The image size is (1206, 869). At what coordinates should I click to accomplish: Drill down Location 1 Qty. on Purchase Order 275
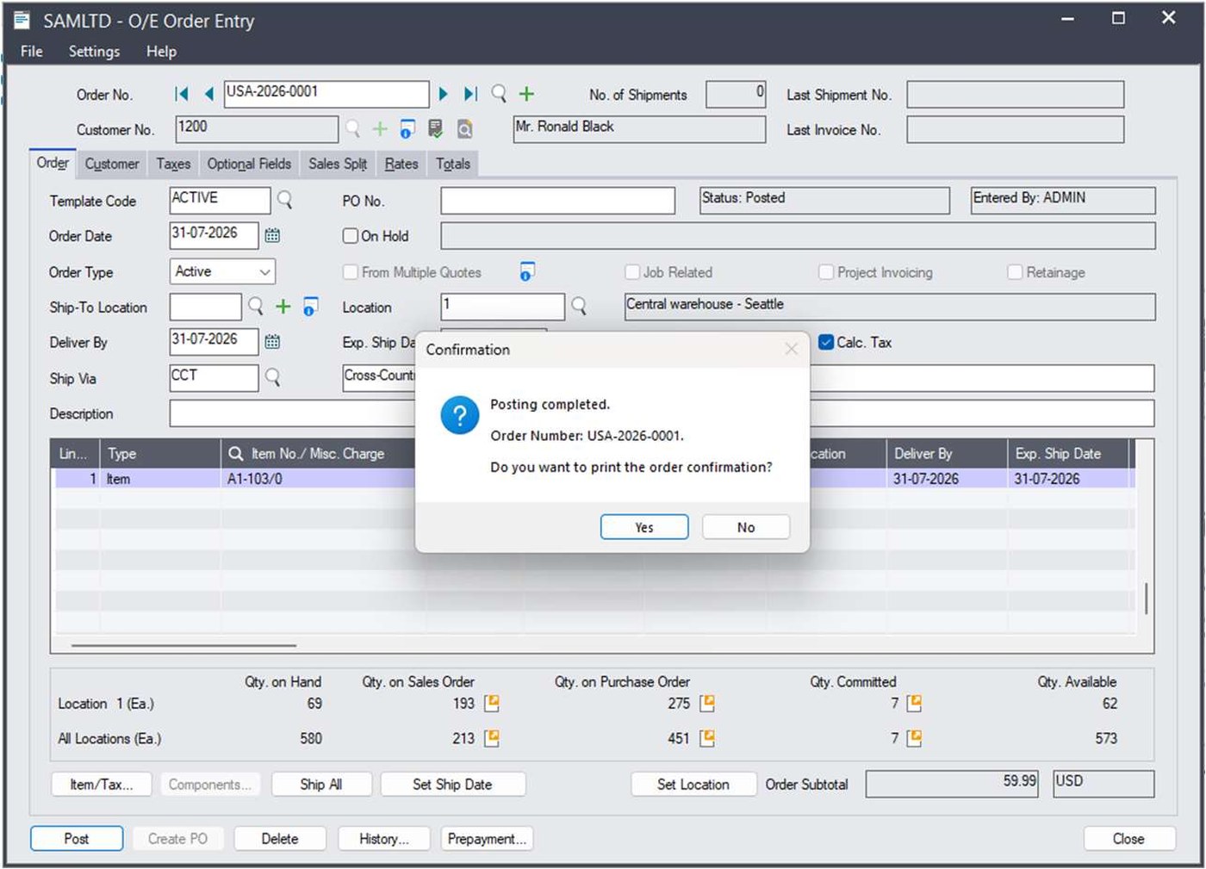tap(707, 704)
